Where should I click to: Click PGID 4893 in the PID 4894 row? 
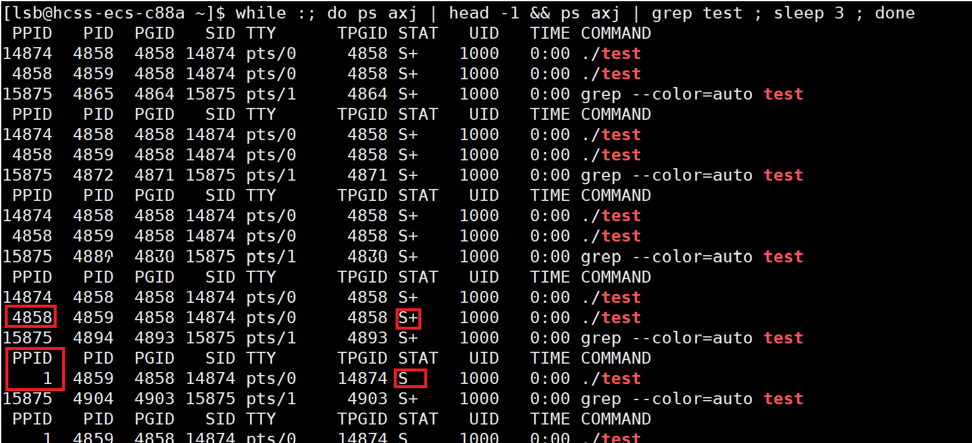point(155,338)
